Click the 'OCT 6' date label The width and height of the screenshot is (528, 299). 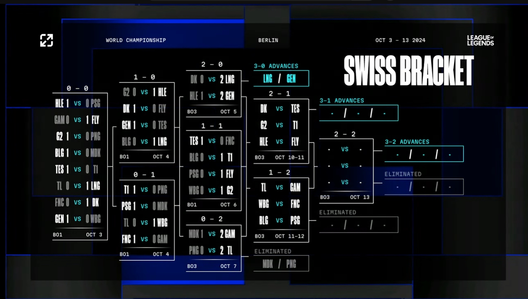point(228,205)
